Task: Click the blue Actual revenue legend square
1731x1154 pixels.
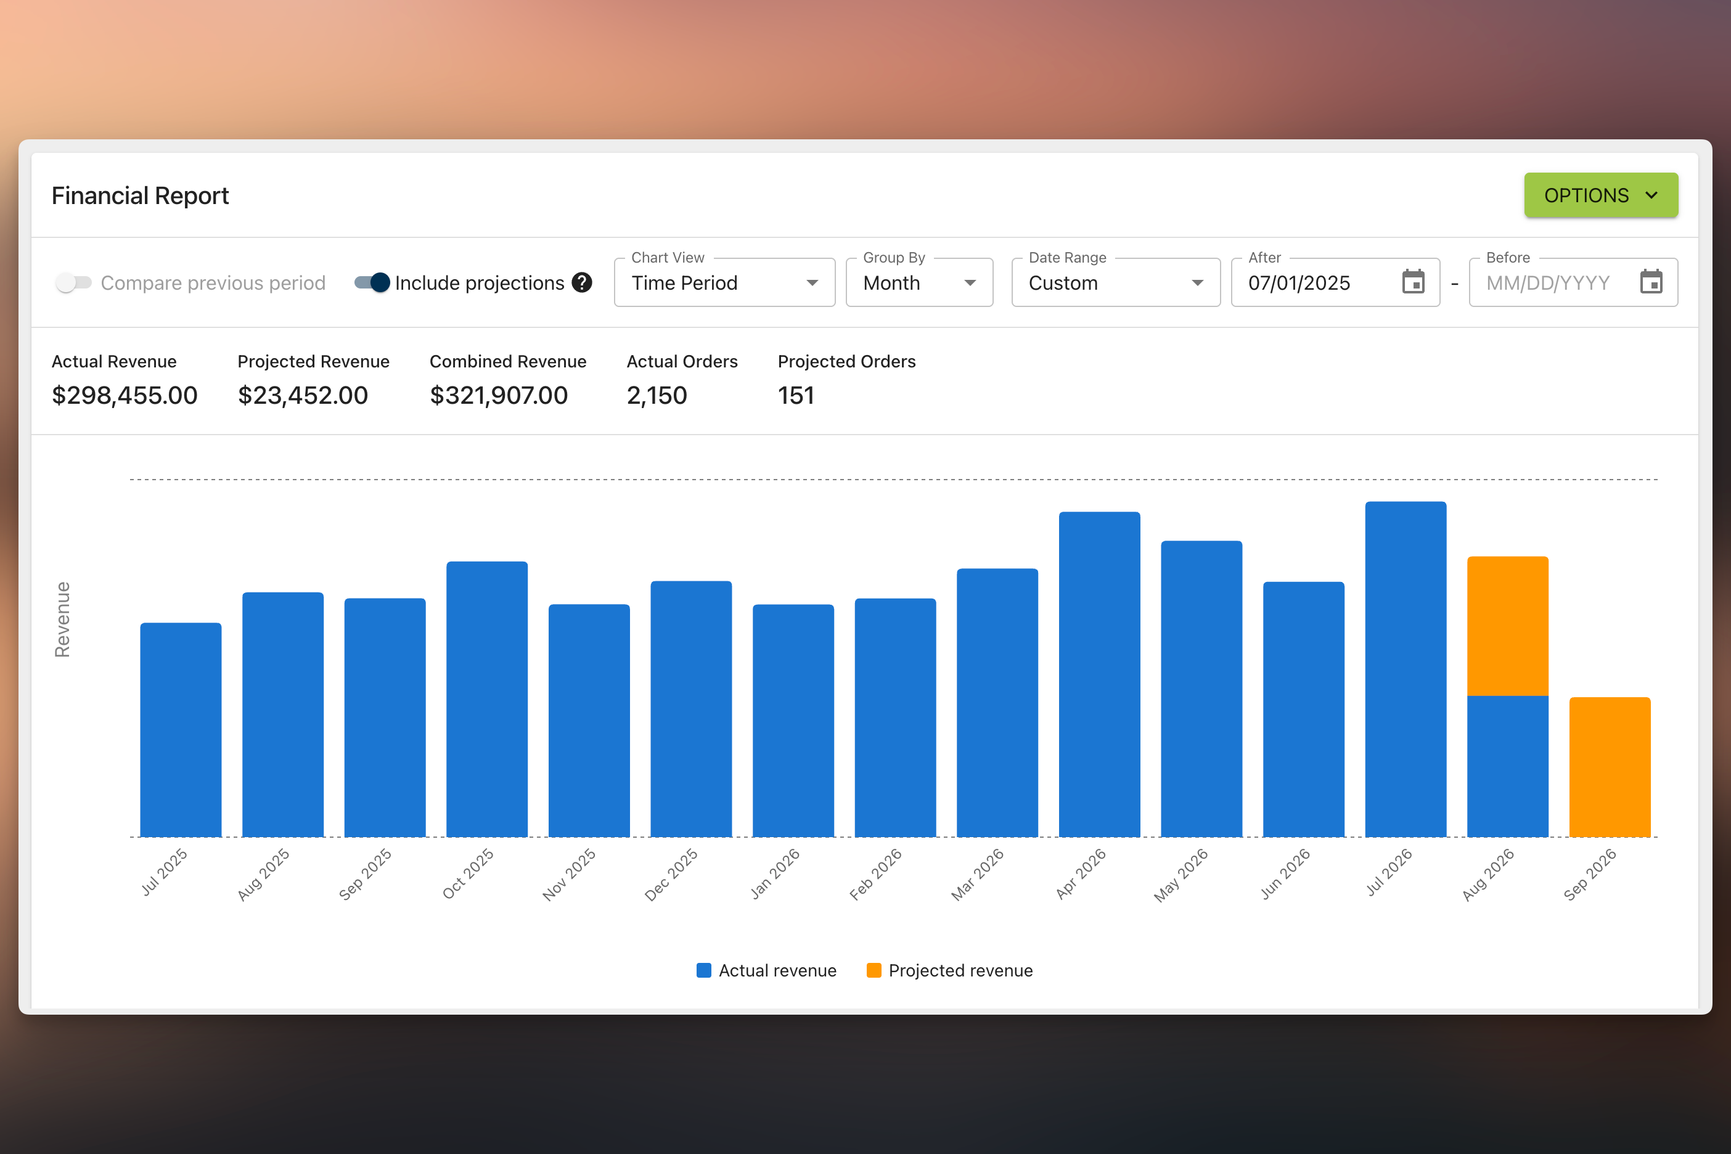Action: (703, 970)
